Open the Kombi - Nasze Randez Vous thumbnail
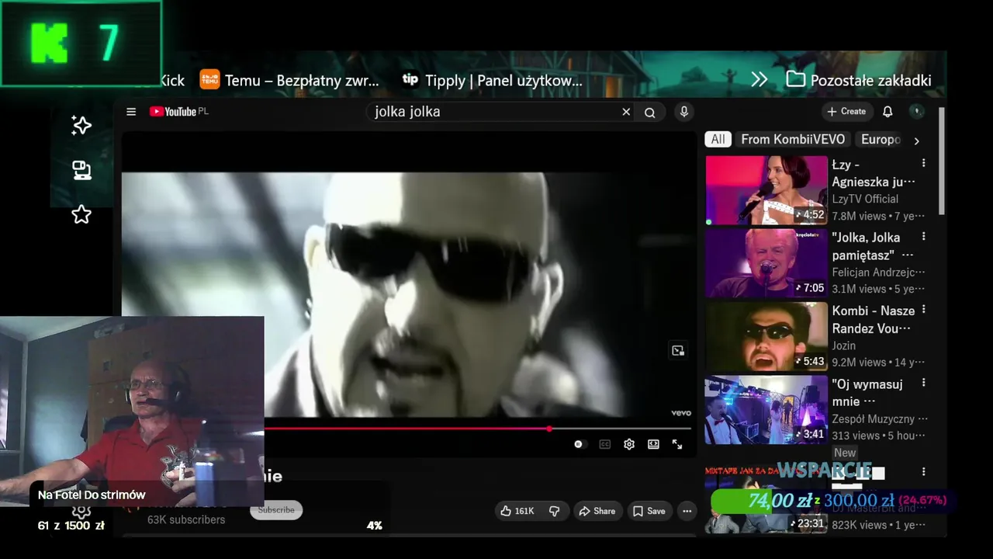This screenshot has width=993, height=559. pos(766,337)
